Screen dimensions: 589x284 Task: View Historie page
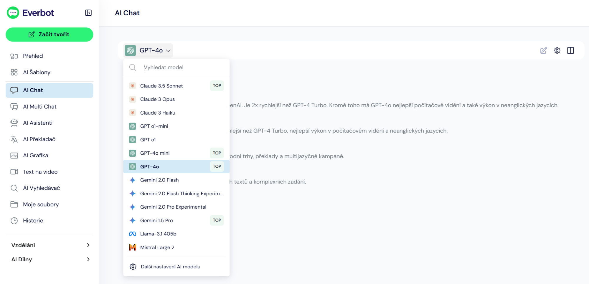(x=50, y=221)
